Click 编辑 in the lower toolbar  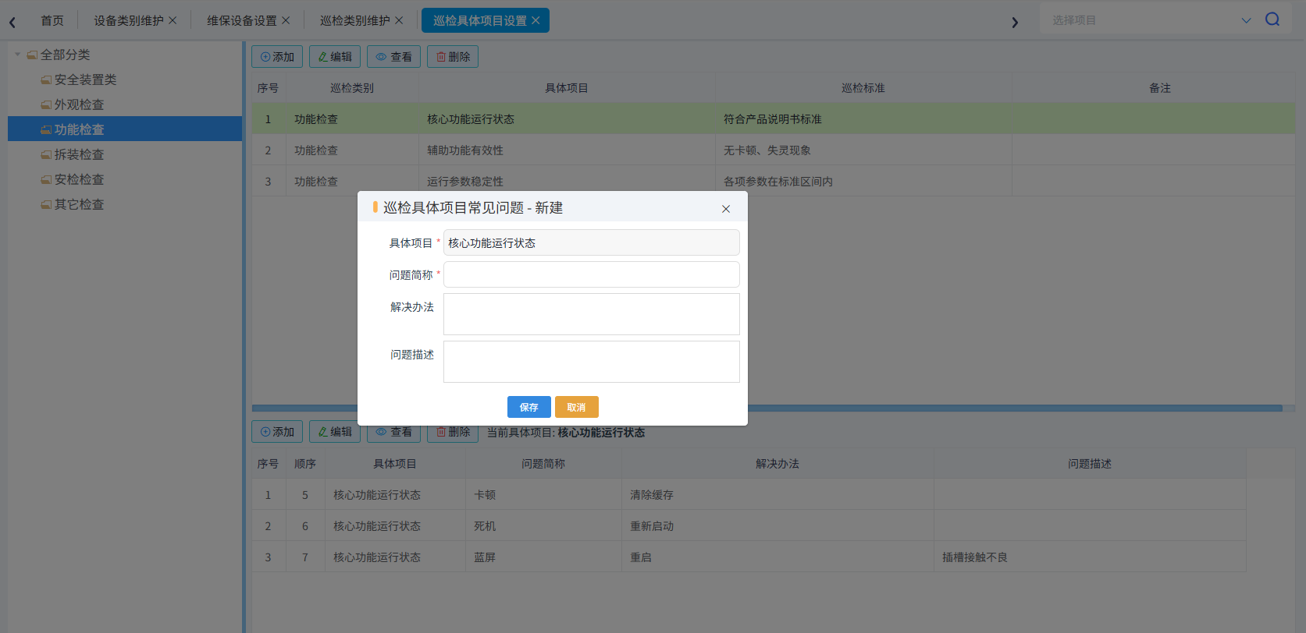[x=335, y=432]
